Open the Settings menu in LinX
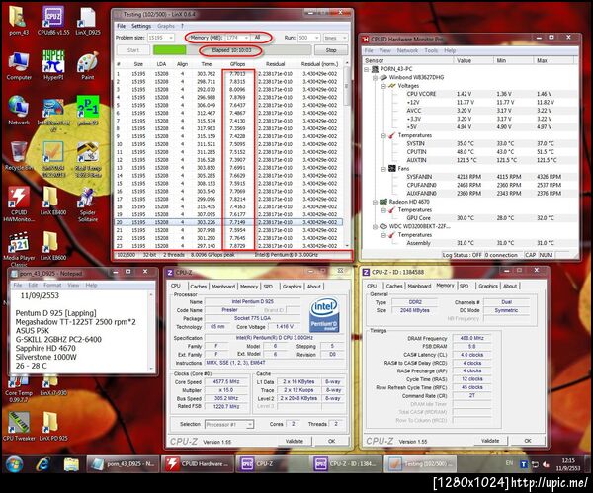Image resolution: width=593 pixels, height=493 pixels. point(141,26)
